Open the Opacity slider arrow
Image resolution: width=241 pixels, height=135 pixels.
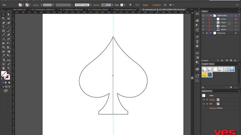[x=113, y=5]
